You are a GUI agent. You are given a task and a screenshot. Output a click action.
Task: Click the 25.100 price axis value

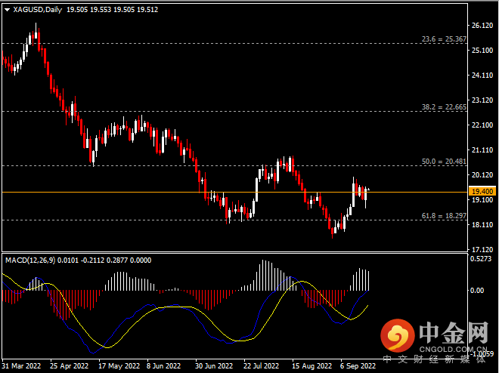point(482,50)
